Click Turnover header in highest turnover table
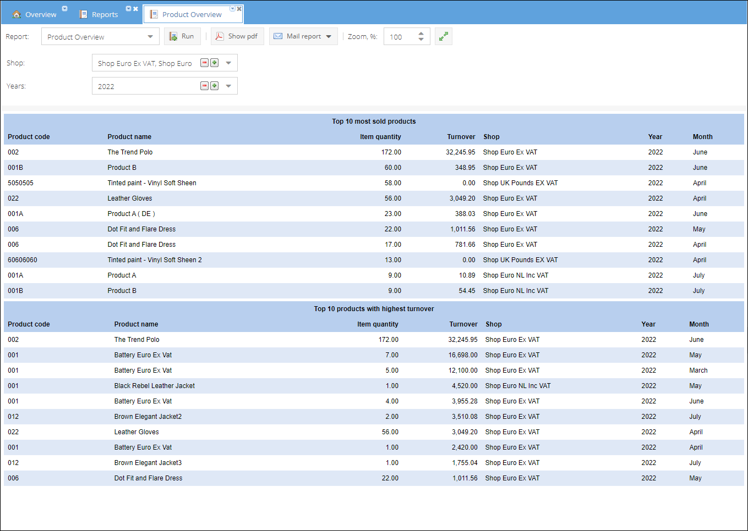This screenshot has height=531, width=748. coord(463,324)
